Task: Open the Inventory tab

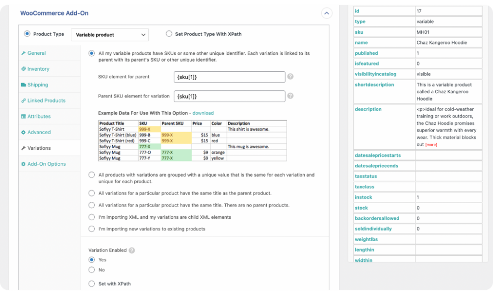Action: click(x=50, y=69)
